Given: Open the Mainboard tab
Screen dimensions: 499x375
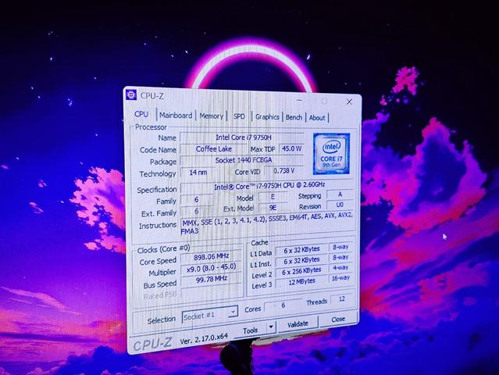Looking at the screenshot, I should click(176, 116).
